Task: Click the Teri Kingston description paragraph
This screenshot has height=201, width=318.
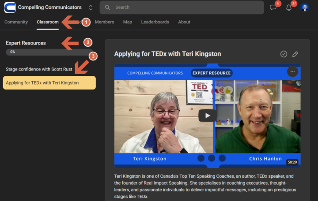Action: tap(205, 186)
